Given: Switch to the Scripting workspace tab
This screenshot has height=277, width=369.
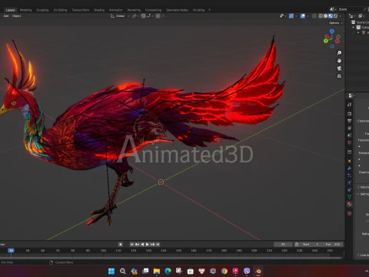Looking at the screenshot, I should [x=198, y=10].
